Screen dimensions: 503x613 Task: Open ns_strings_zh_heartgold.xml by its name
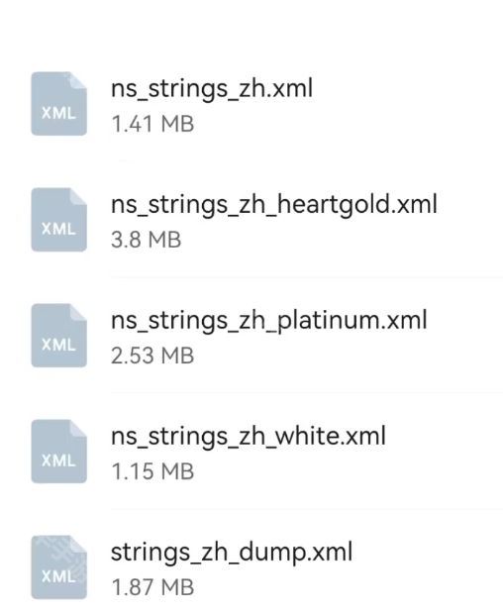tap(274, 205)
